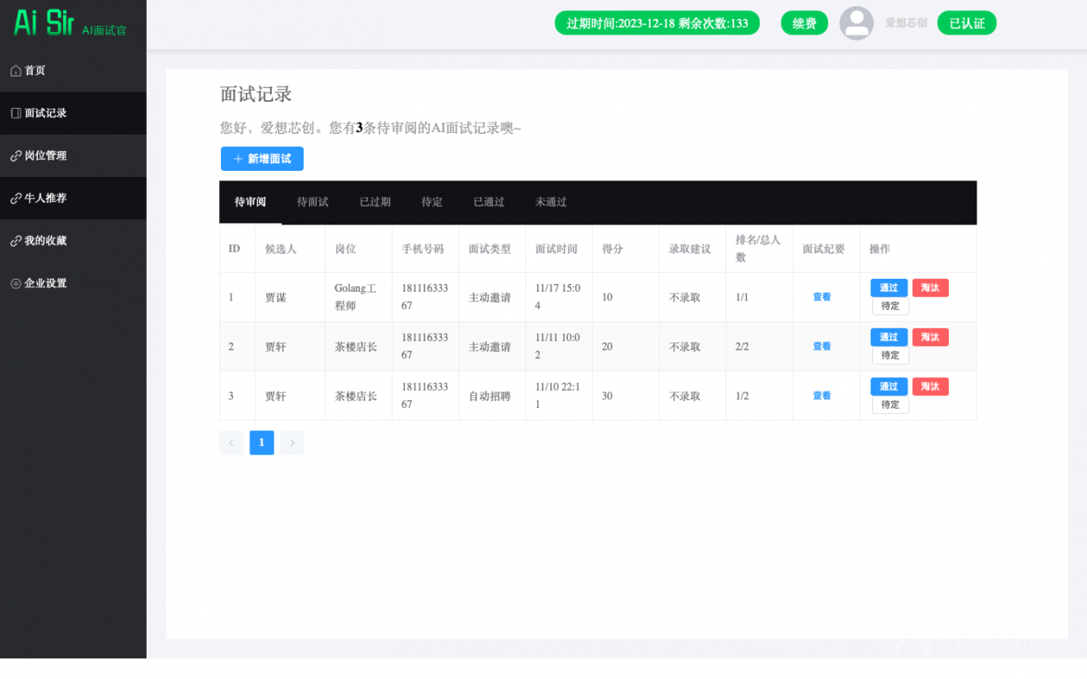Click the 我的收藏 sidebar icon
Image resolution: width=1087 pixels, height=679 pixels.
[x=16, y=241]
